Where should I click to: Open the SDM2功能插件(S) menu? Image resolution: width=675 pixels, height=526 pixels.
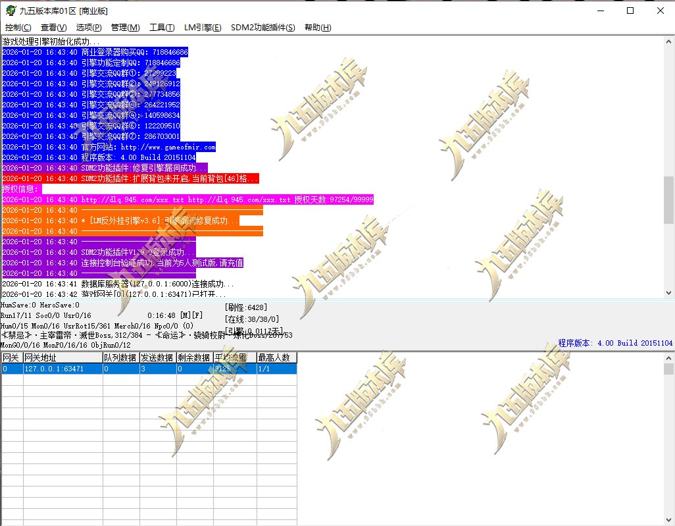coord(263,28)
